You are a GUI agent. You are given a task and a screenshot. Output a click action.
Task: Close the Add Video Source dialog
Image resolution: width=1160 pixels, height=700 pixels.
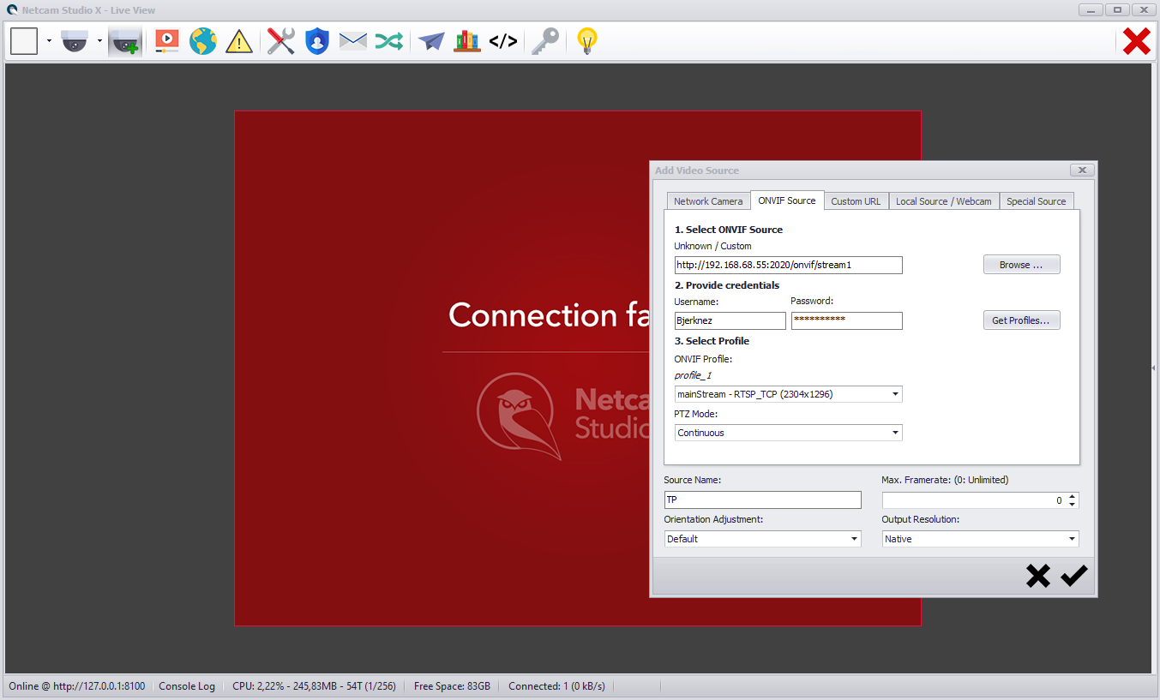pyautogui.click(x=1082, y=171)
